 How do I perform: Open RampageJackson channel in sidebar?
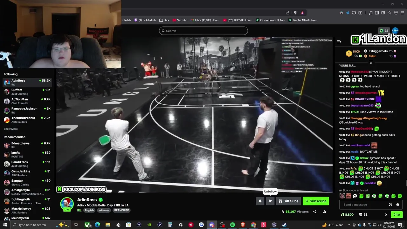[x=27, y=110]
